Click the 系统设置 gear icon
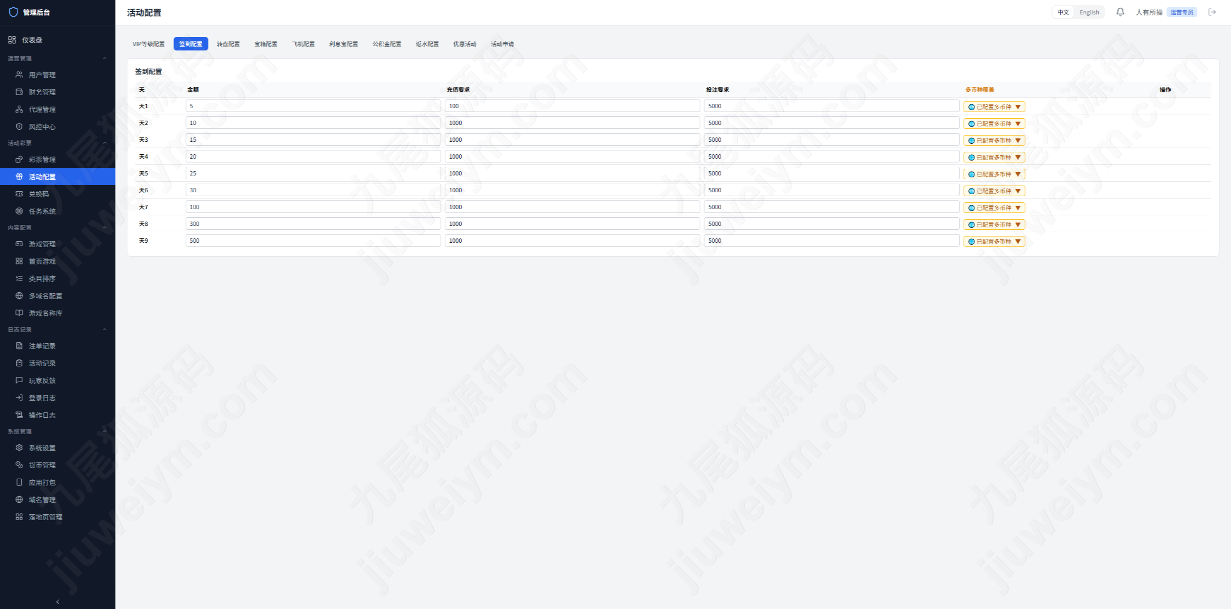Viewport: 1231px width, 609px height. [x=19, y=447]
